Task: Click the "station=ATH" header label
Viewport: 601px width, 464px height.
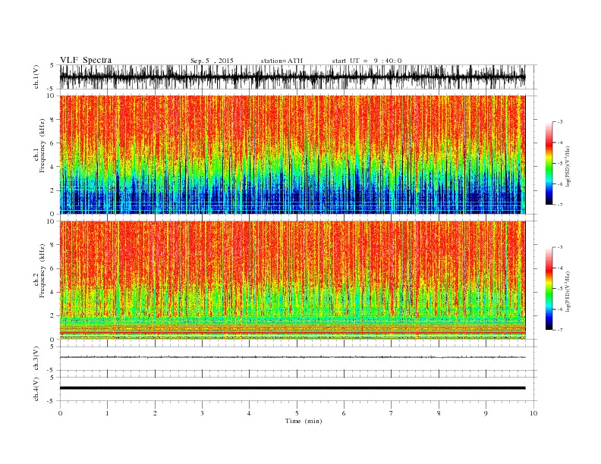Action: point(282,61)
